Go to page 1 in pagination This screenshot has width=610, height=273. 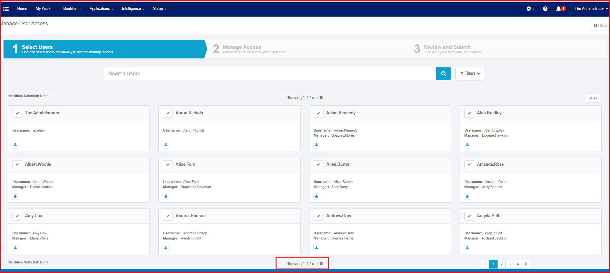(493, 264)
